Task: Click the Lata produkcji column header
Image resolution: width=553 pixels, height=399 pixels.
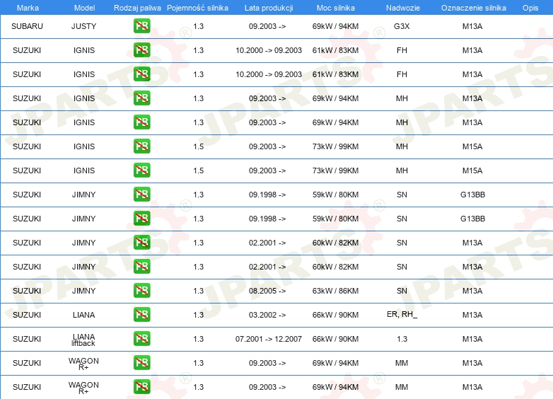Action: (269, 8)
